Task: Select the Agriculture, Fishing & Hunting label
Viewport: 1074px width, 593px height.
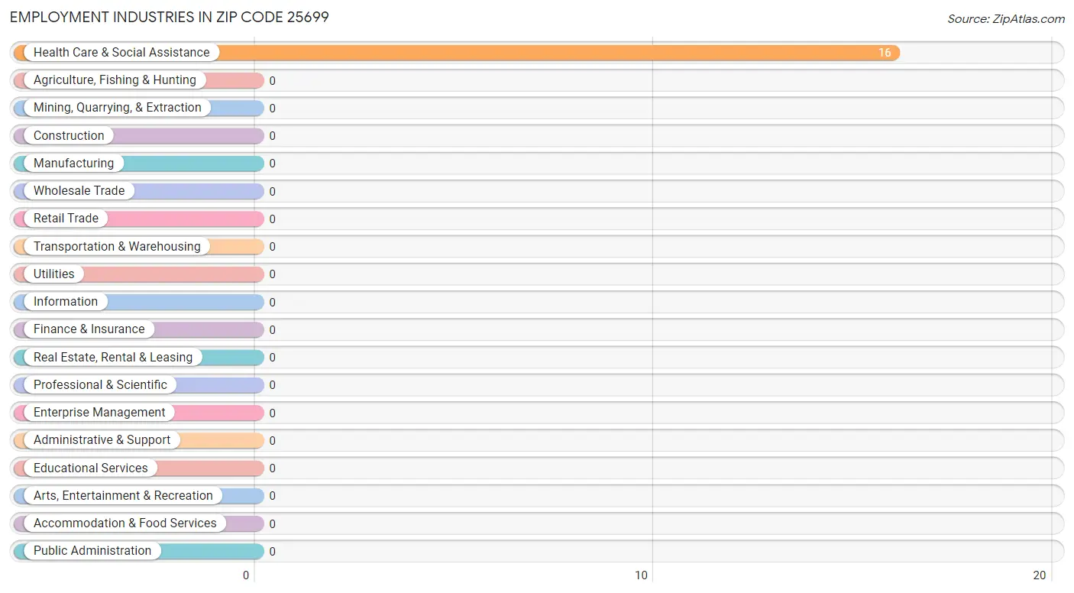Action: click(115, 79)
